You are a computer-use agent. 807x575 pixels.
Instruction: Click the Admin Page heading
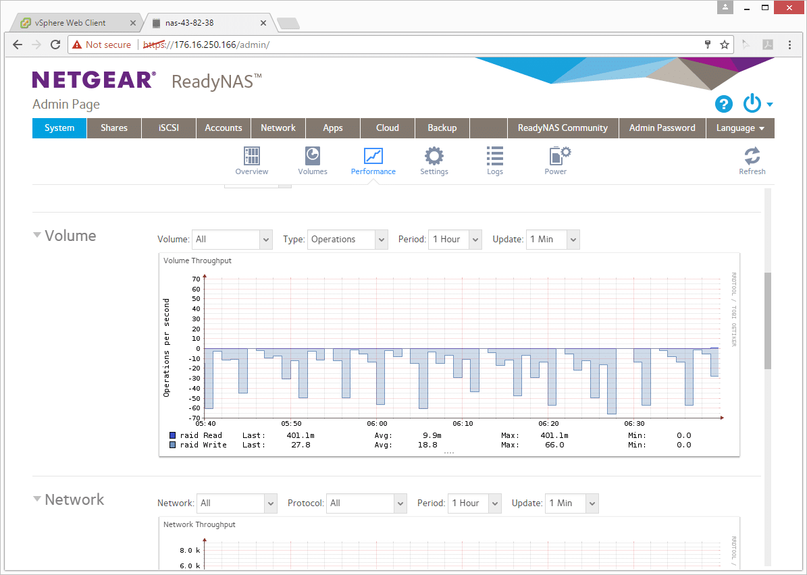tap(66, 105)
